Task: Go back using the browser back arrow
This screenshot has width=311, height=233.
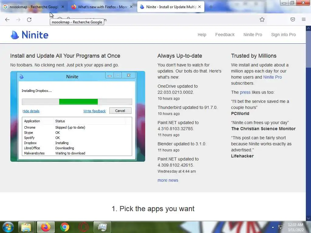Action: point(7,20)
